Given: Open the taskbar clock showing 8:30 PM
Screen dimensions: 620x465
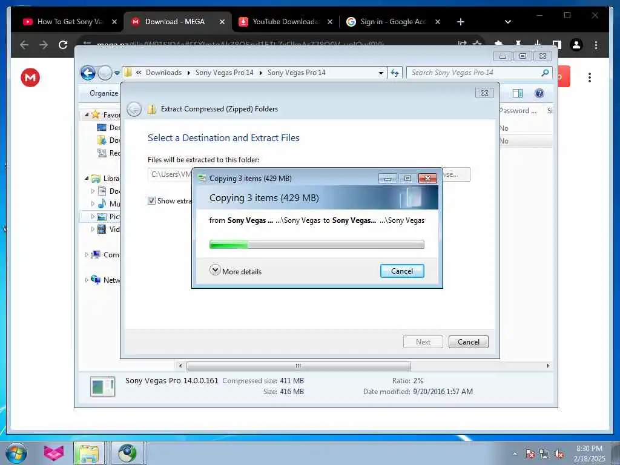Looking at the screenshot, I should [x=589, y=453].
